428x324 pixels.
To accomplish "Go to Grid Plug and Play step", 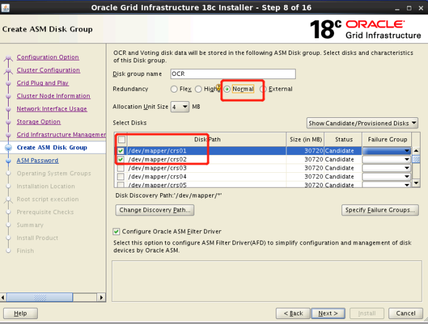I will 43,83.
